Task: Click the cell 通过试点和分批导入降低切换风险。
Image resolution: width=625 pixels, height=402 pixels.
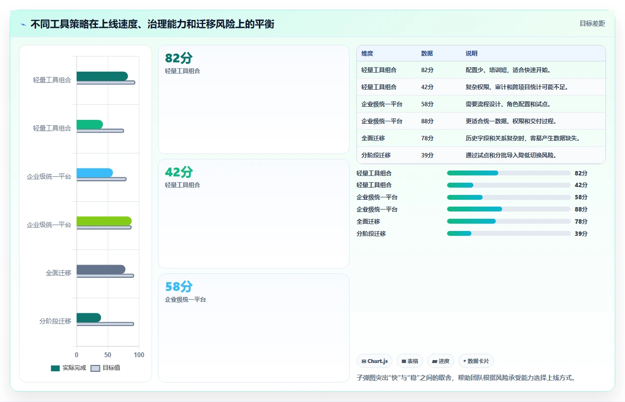Action: coord(511,155)
